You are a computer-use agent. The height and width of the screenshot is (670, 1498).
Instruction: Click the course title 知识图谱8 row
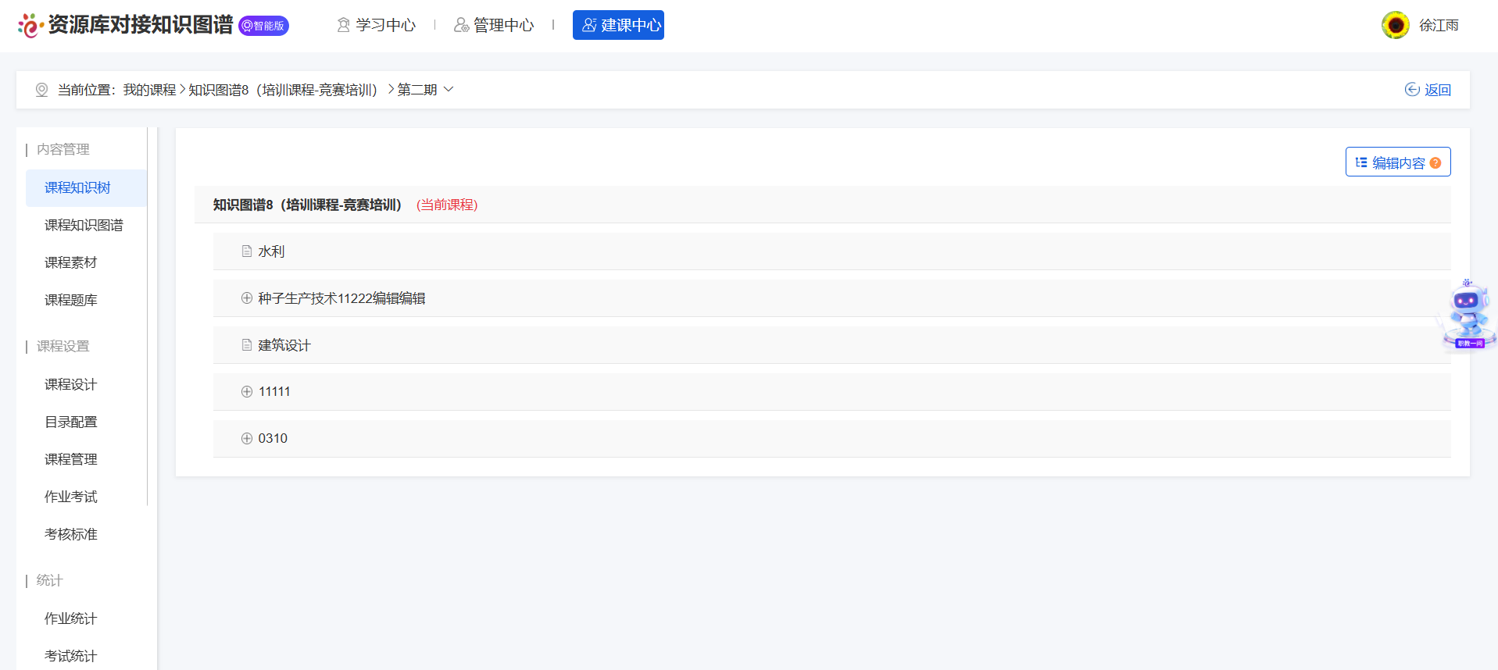[x=822, y=205]
